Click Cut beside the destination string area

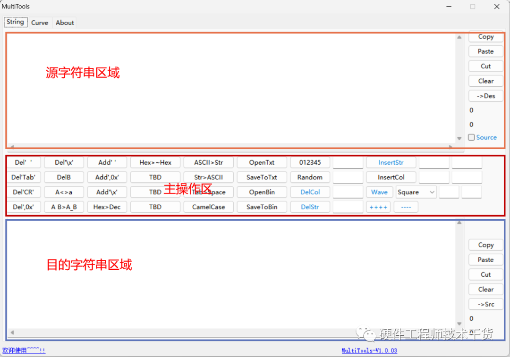coord(485,274)
